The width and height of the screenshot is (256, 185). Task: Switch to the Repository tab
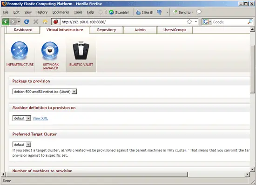107,30
